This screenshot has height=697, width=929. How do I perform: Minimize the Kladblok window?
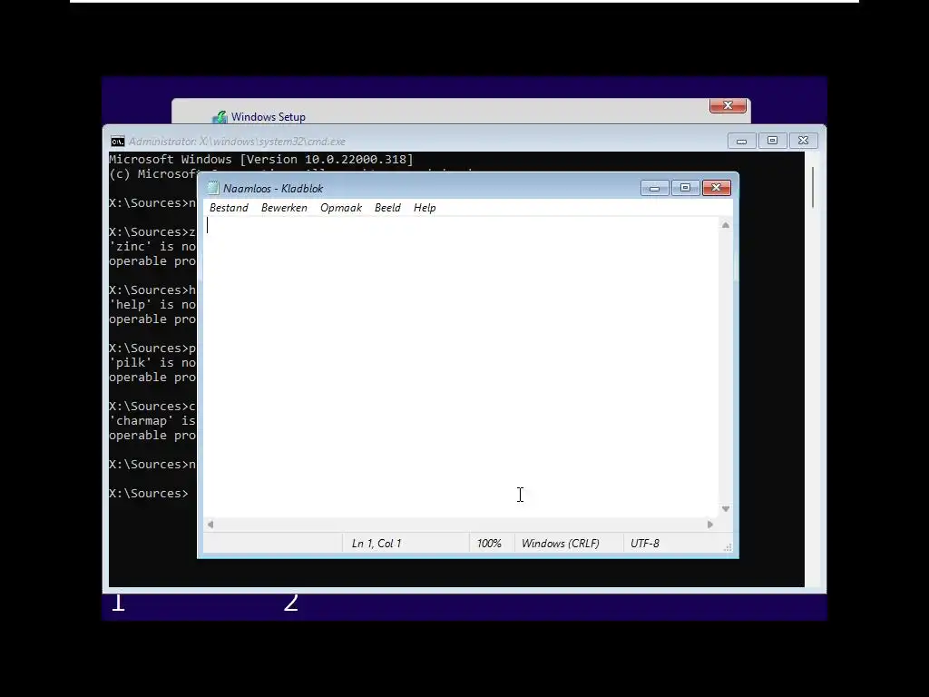point(655,188)
